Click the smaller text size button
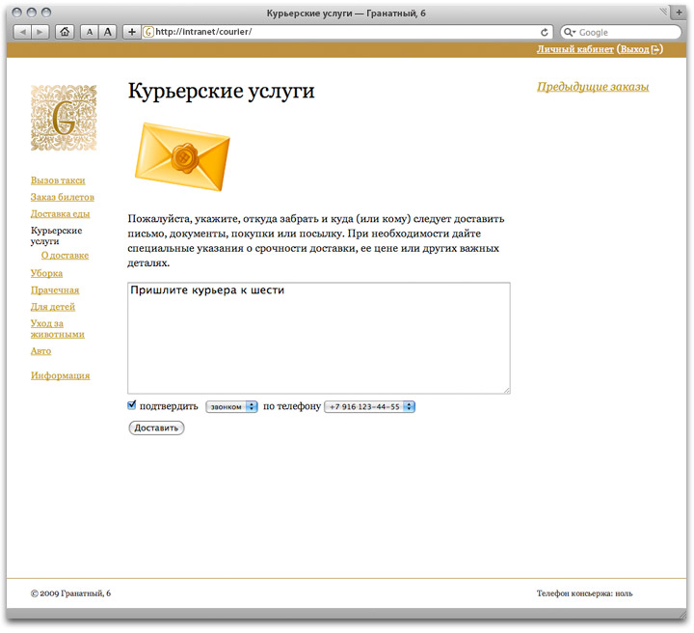 point(90,32)
